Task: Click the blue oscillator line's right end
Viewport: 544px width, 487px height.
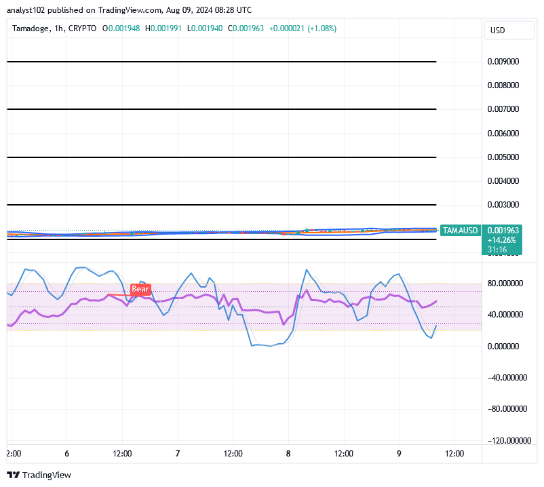Action: click(435, 326)
